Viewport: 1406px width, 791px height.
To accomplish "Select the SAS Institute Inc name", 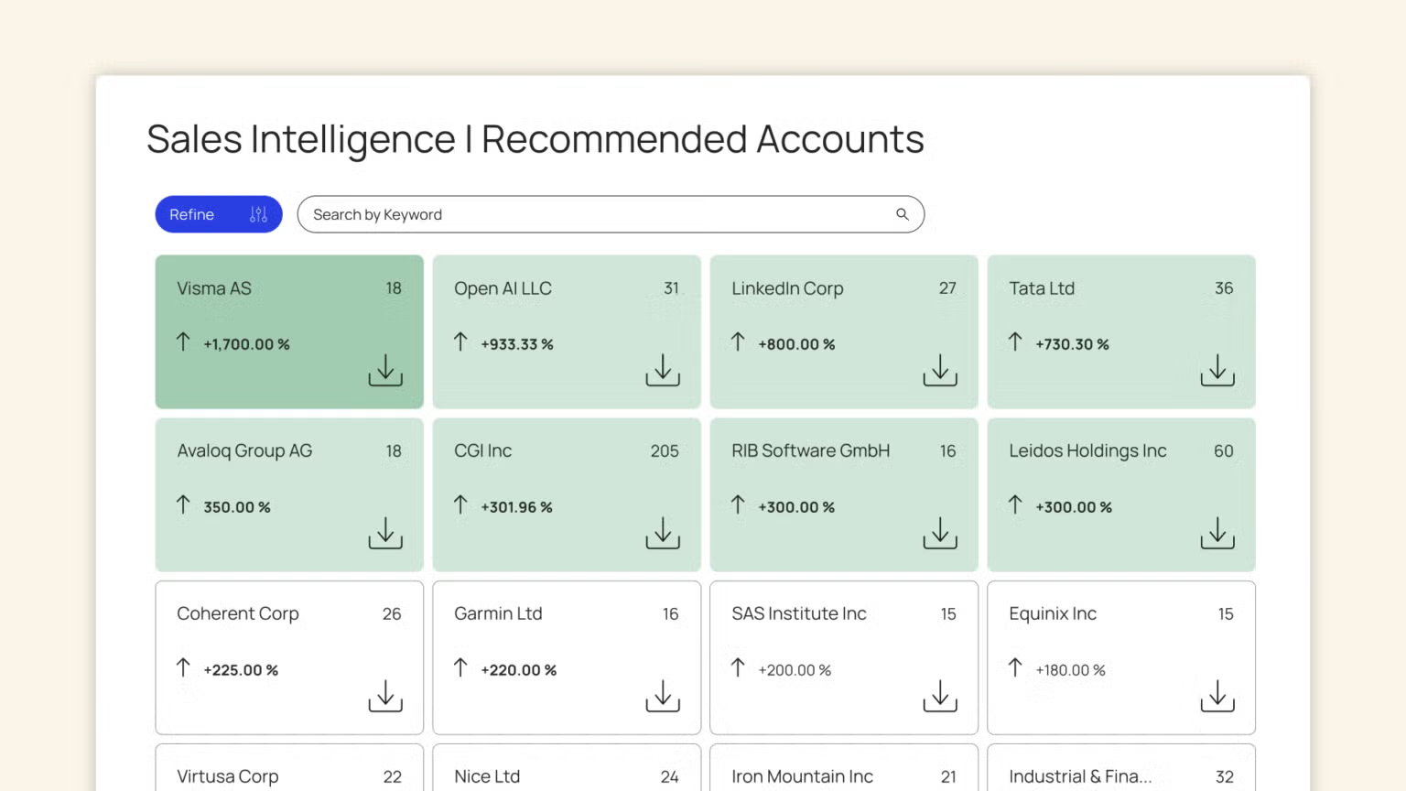I will pos(799,614).
